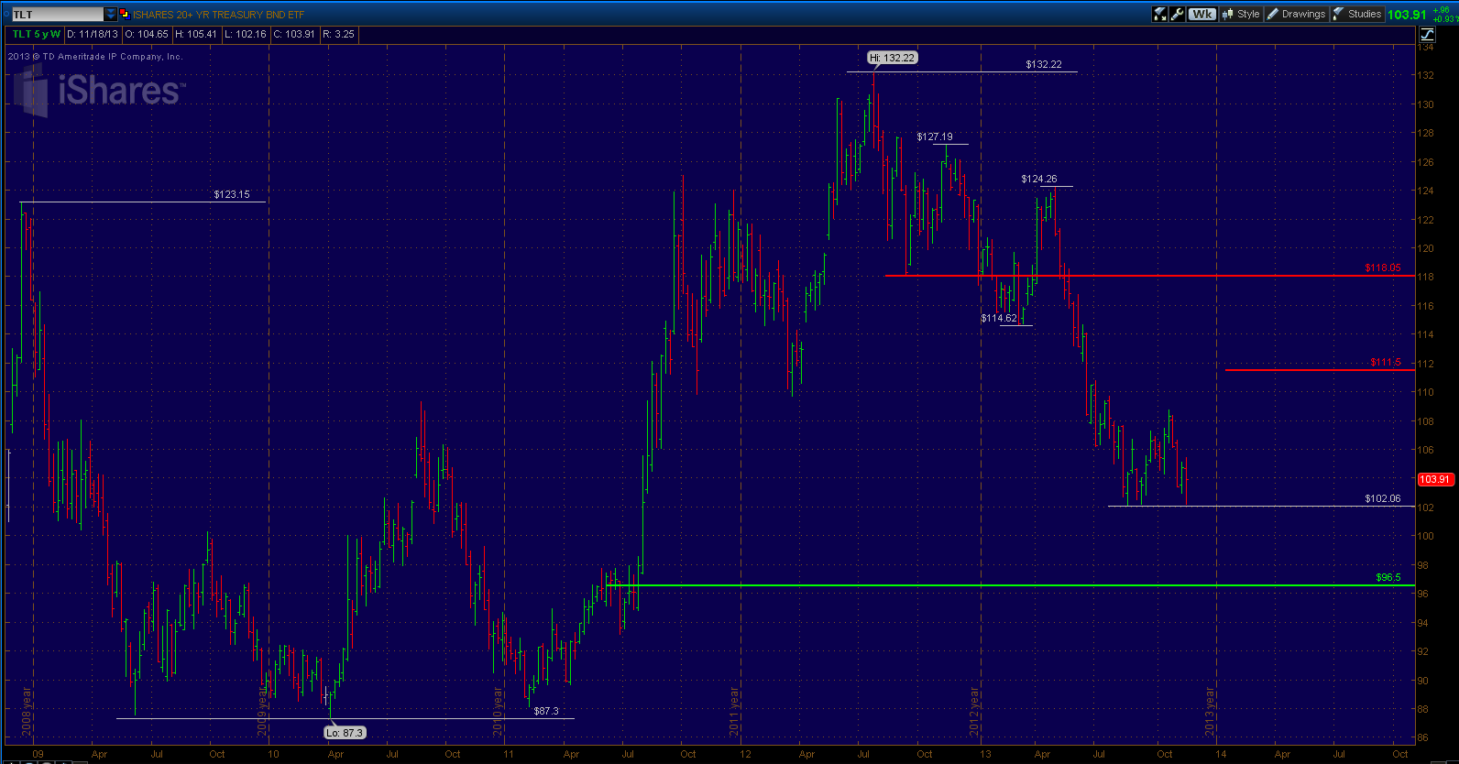Click the $87.3 price level label

546,711
